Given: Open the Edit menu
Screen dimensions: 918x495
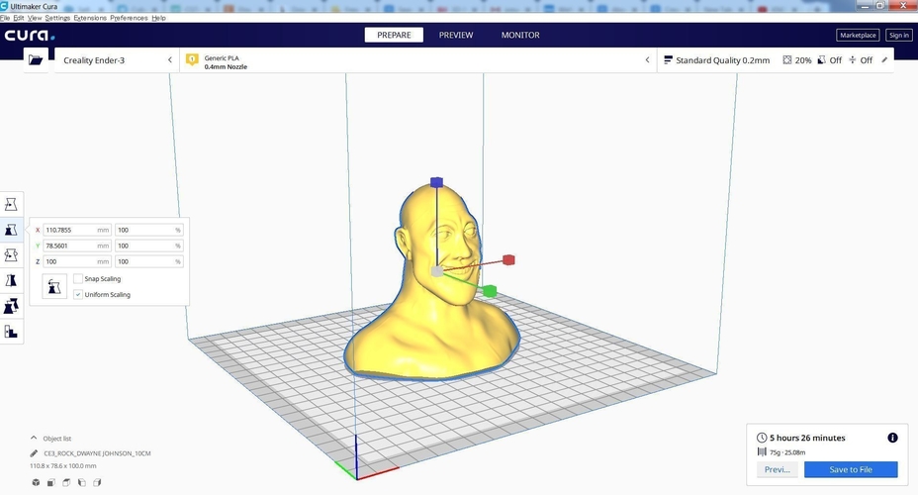Looking at the screenshot, I should click(19, 18).
